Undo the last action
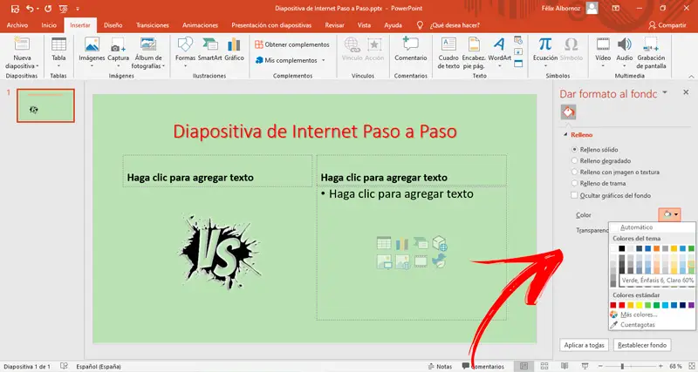Viewport: 698px width, 372px height. [x=30, y=9]
